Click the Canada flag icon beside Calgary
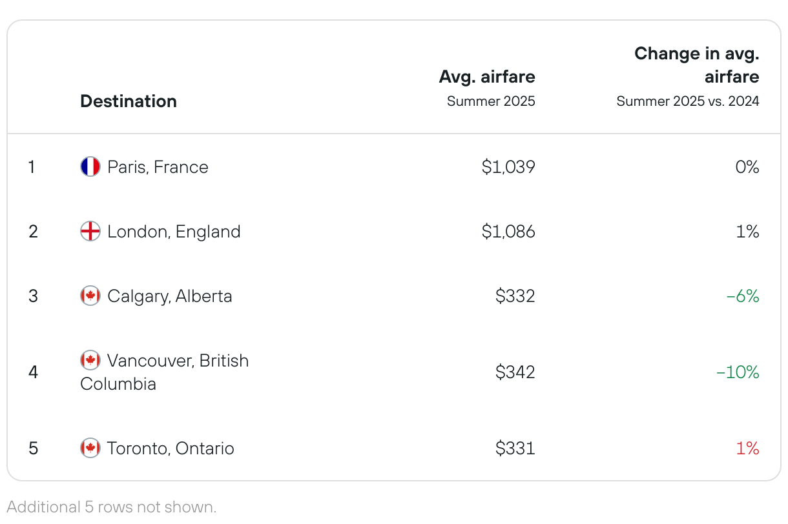 [x=90, y=296]
